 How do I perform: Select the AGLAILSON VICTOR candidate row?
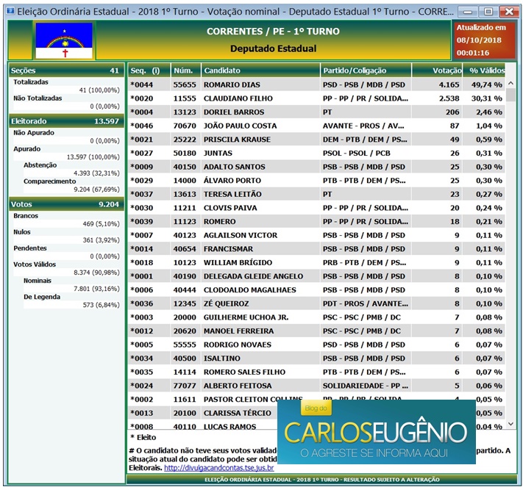tap(316, 235)
